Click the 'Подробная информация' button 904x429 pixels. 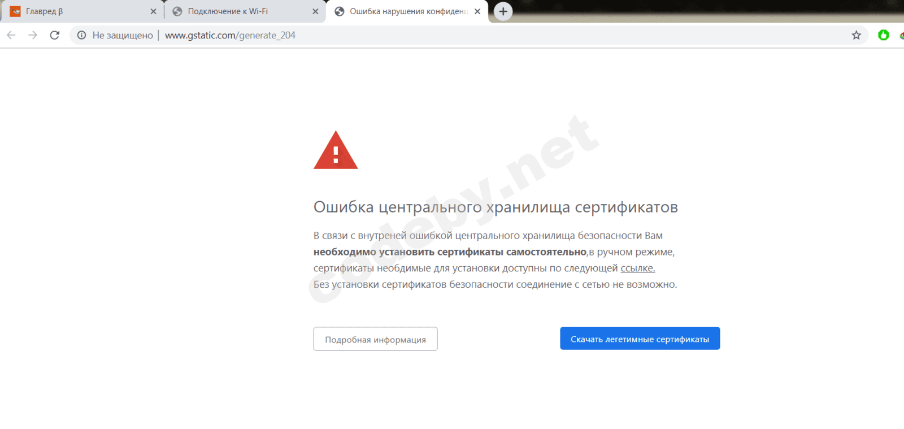coord(375,339)
